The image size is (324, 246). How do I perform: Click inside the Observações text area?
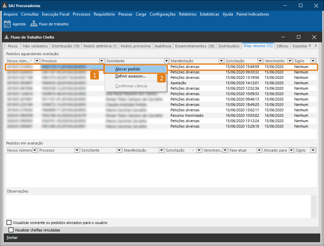click(161, 206)
